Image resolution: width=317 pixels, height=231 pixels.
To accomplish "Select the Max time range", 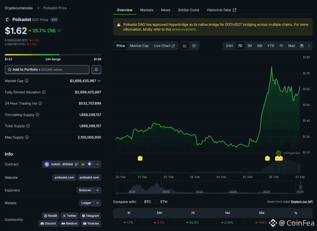I will 292,46.
